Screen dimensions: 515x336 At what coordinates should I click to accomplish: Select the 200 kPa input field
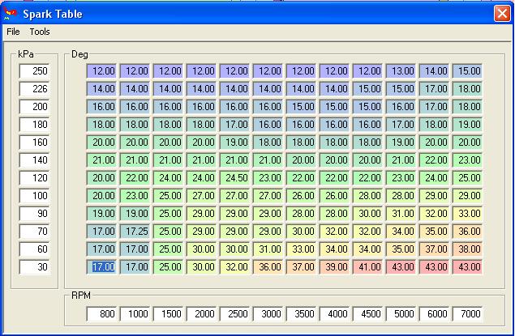[x=34, y=107]
